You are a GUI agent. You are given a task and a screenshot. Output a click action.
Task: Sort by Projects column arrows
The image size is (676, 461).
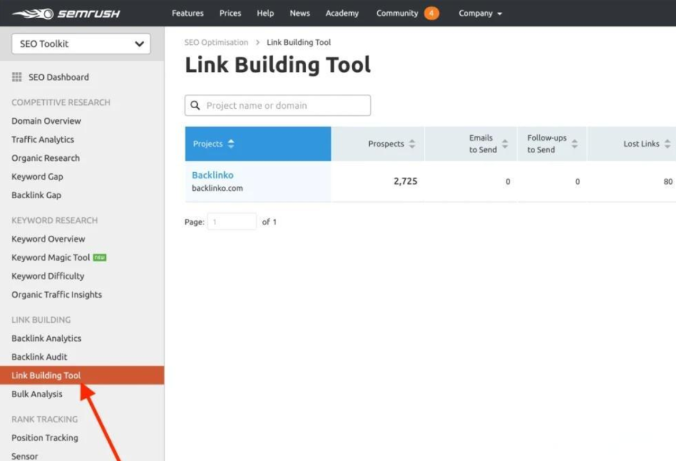(x=231, y=144)
